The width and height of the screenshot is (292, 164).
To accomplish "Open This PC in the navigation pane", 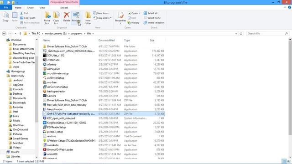I will tap(15, 152).
